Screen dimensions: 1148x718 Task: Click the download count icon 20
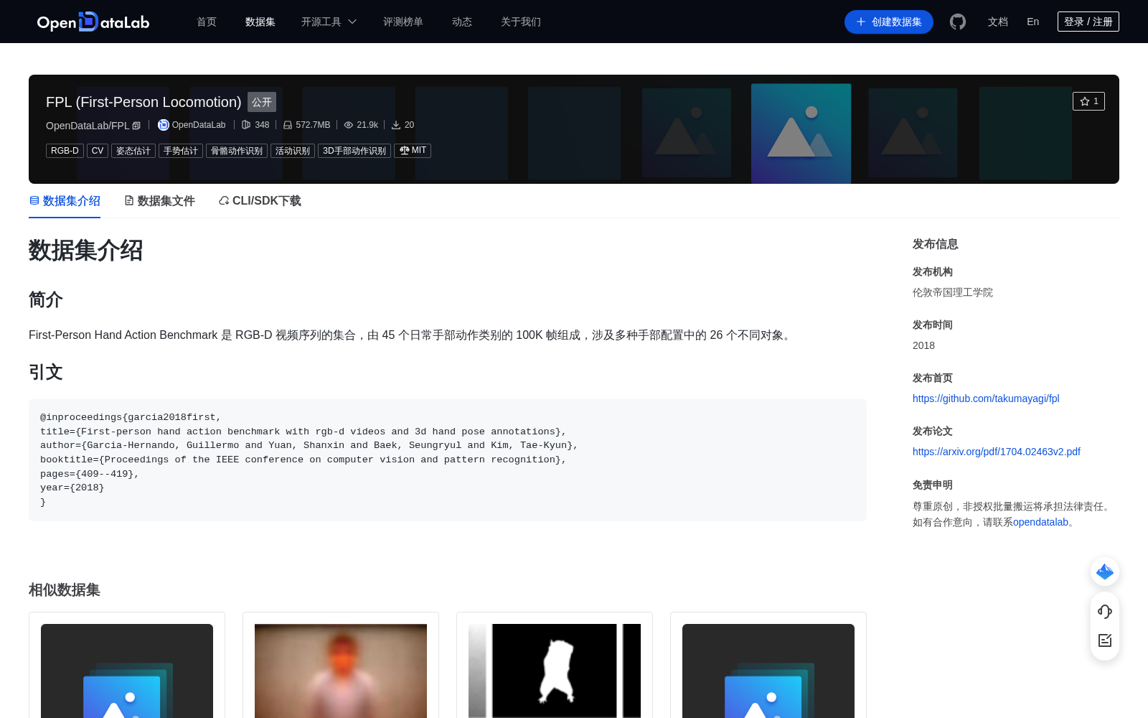[x=396, y=125]
